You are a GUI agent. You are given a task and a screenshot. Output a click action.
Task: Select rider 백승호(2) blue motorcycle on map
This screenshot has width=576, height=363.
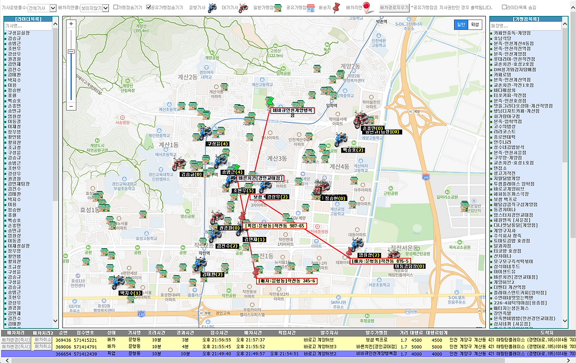341,140
